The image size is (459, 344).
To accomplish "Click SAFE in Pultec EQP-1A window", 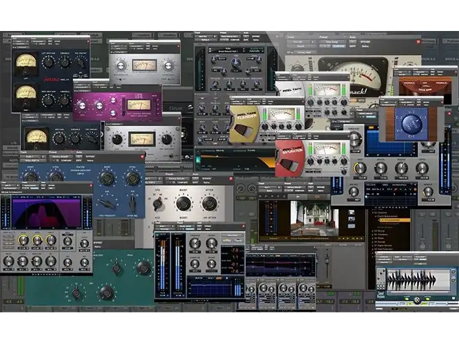I will [x=79, y=160].
